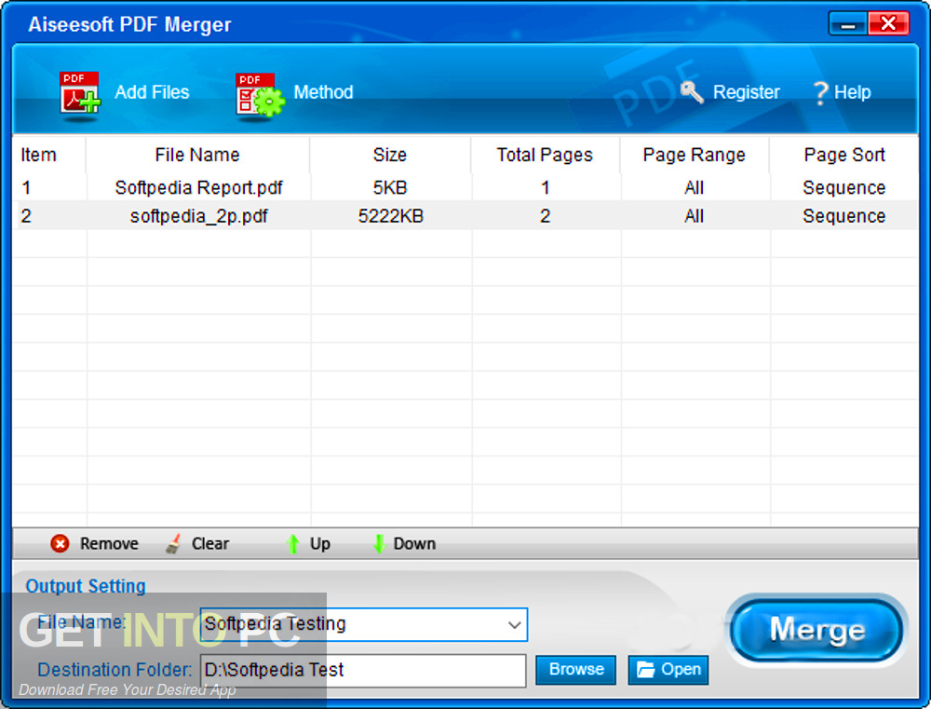
Task: Click Page Range All for Softpedia Report.pdf
Action: click(x=695, y=188)
